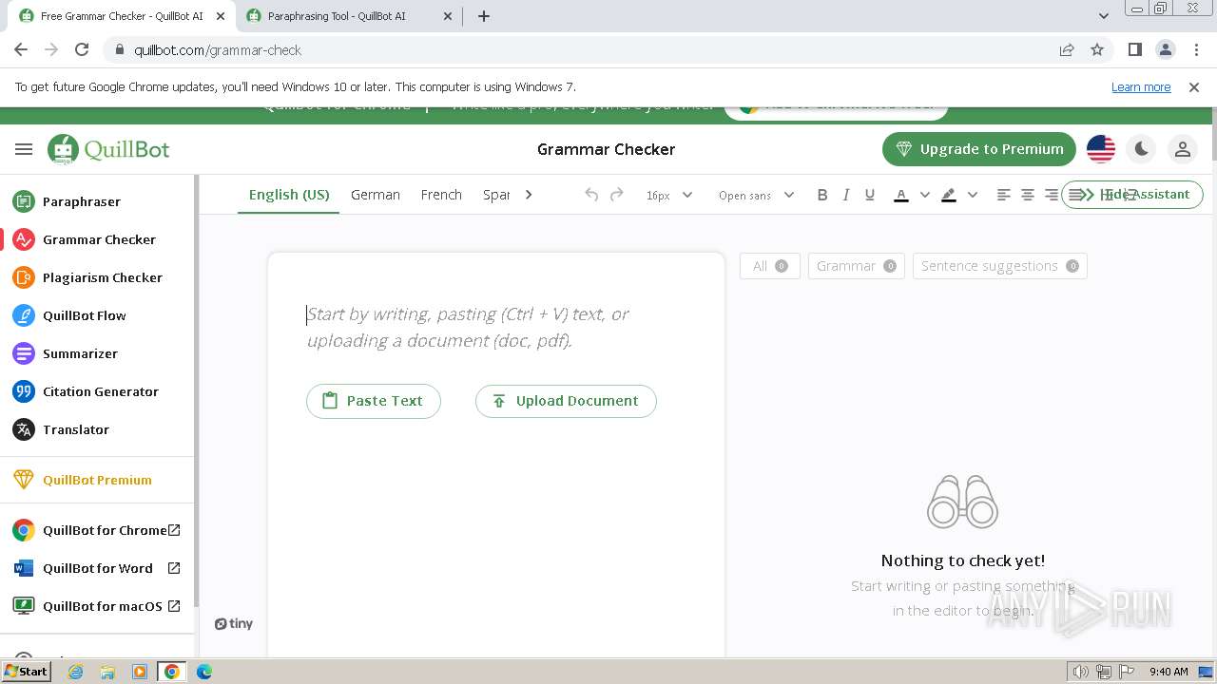Go to QuillBot Premium in sidebar
Image resolution: width=1217 pixels, height=684 pixels.
83,480
